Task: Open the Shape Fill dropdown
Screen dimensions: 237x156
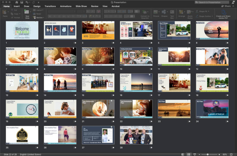Action: pyautogui.click(x=202, y=12)
